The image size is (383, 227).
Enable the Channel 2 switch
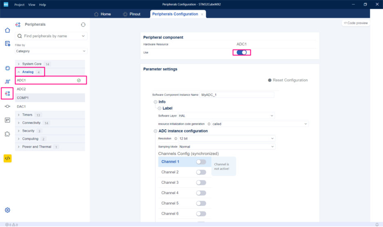coord(201,172)
